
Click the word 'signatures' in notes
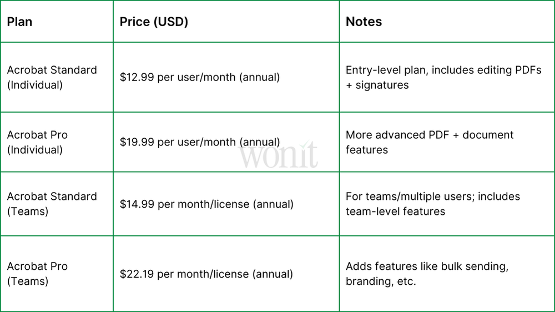(x=382, y=85)
